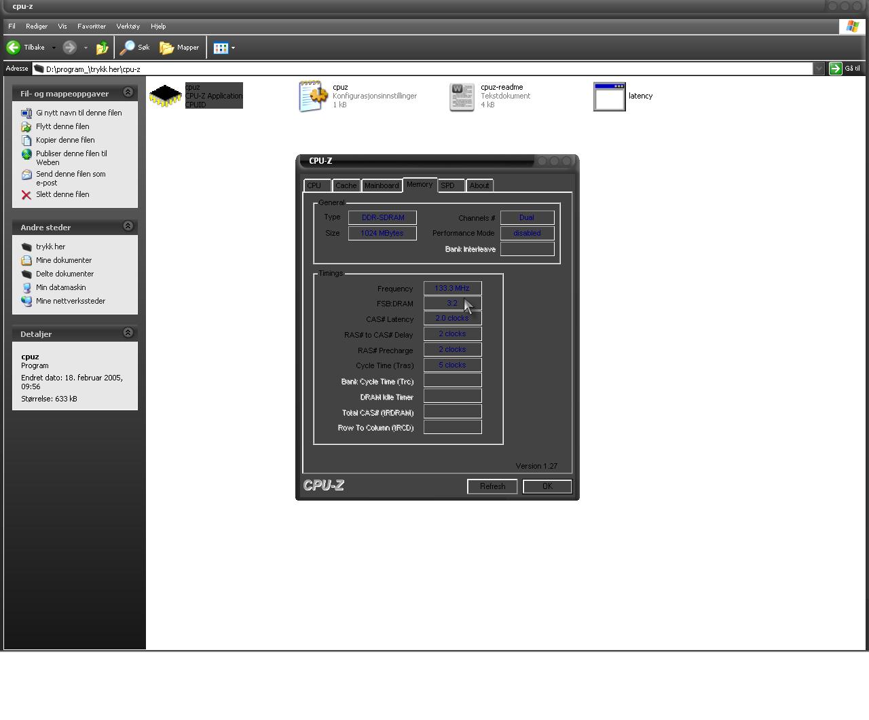869x720 pixels.
Task: Open the Fil menu
Action: (12, 26)
